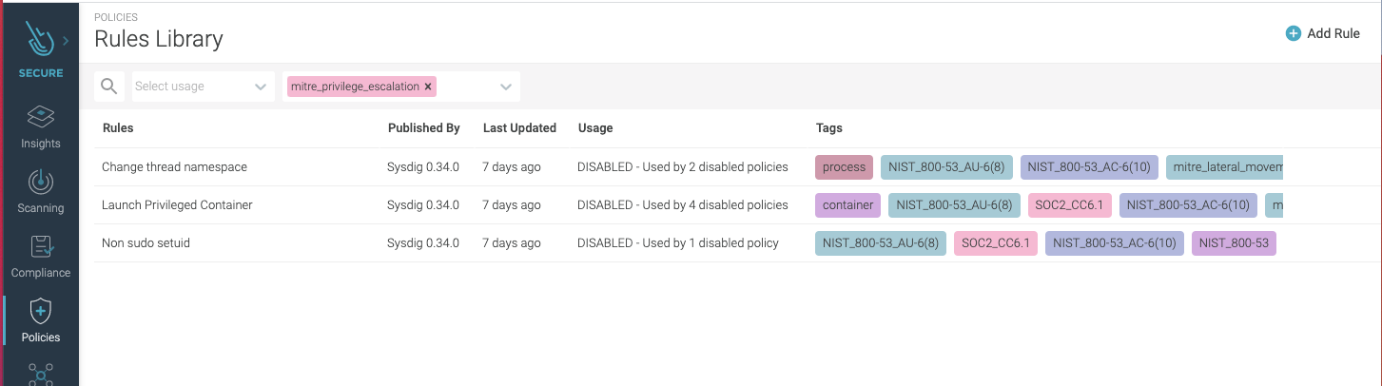This screenshot has width=1382, height=386.
Task: Open the Select usage dropdown
Action: click(203, 87)
